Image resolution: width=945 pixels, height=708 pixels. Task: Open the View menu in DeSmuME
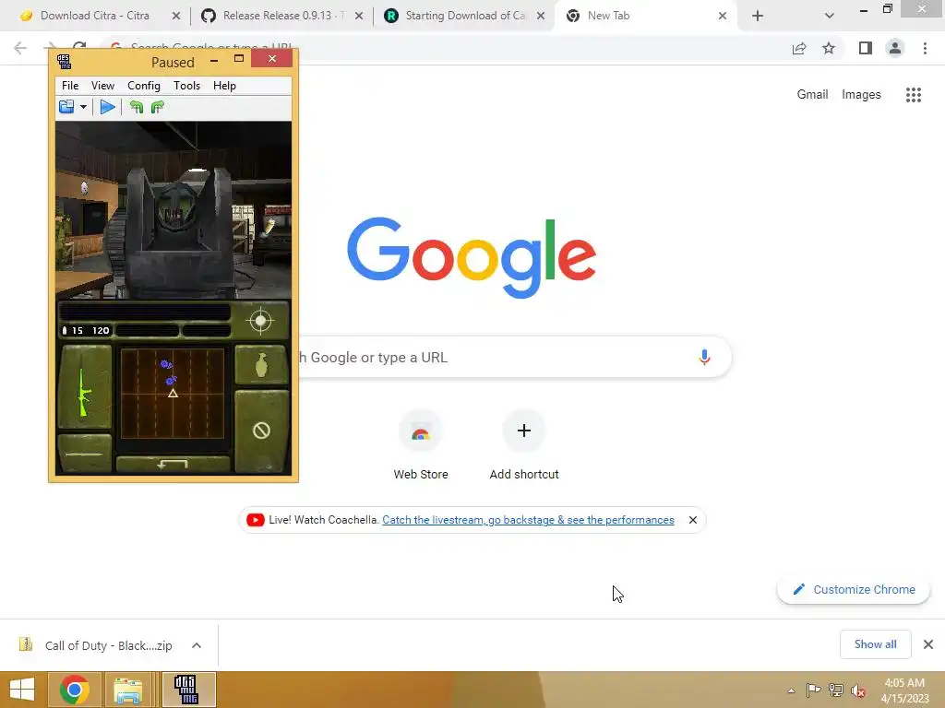coord(102,86)
